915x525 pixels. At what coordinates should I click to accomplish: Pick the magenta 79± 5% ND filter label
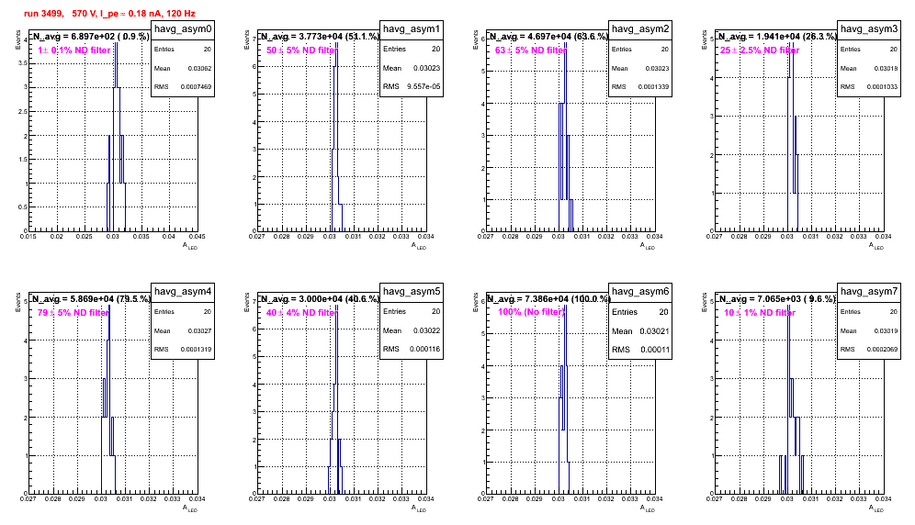[x=73, y=313]
